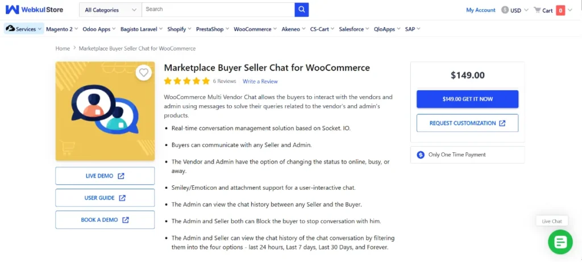Viewport: 582px width, 262px height.
Task: Click the five-star rating icons
Action: (x=186, y=81)
